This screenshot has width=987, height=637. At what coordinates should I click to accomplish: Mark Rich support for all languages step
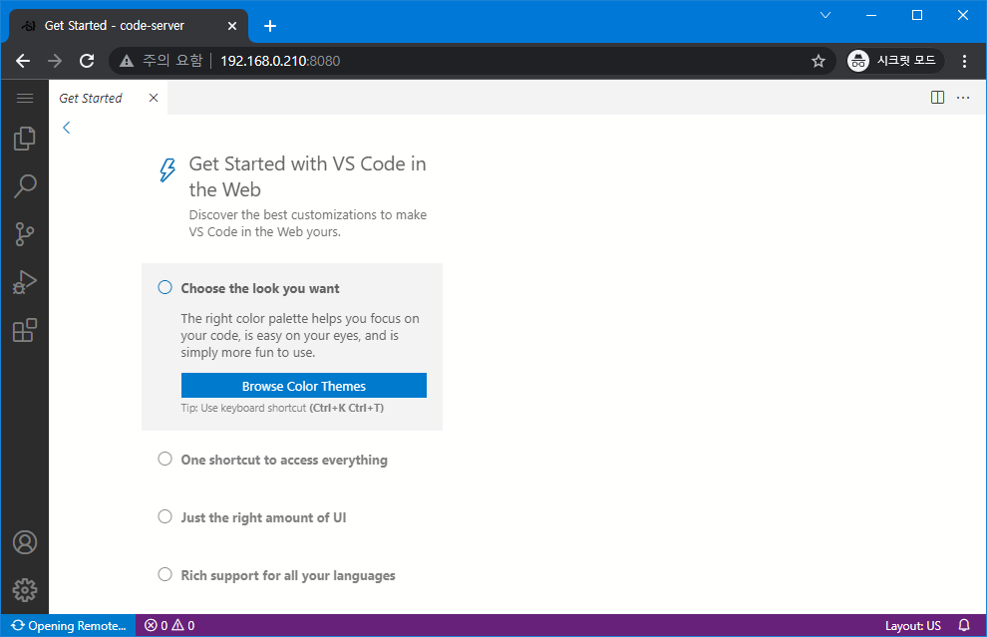click(164, 574)
